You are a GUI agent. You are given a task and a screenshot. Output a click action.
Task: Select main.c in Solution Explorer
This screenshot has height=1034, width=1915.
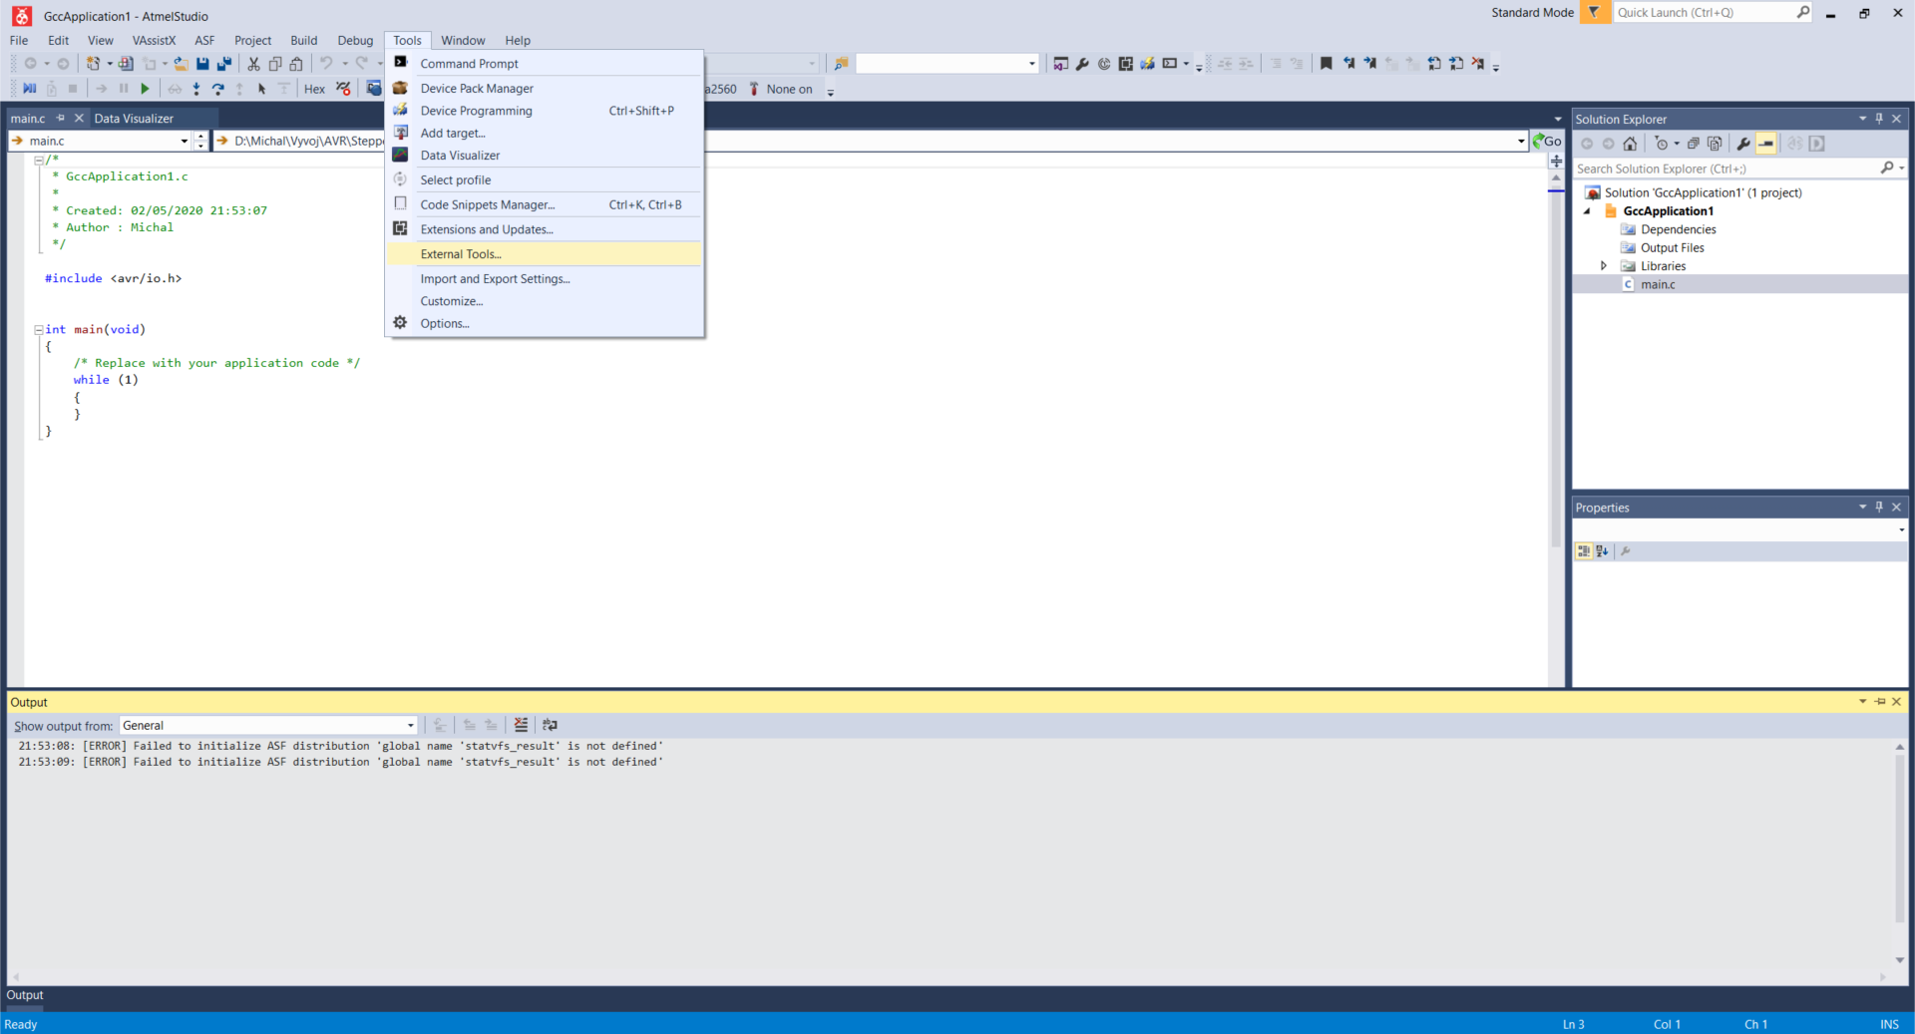coord(1657,285)
